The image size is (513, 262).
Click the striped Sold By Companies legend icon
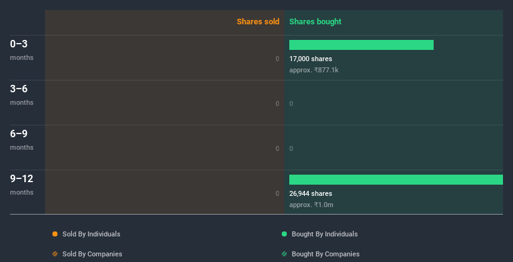coord(55,254)
